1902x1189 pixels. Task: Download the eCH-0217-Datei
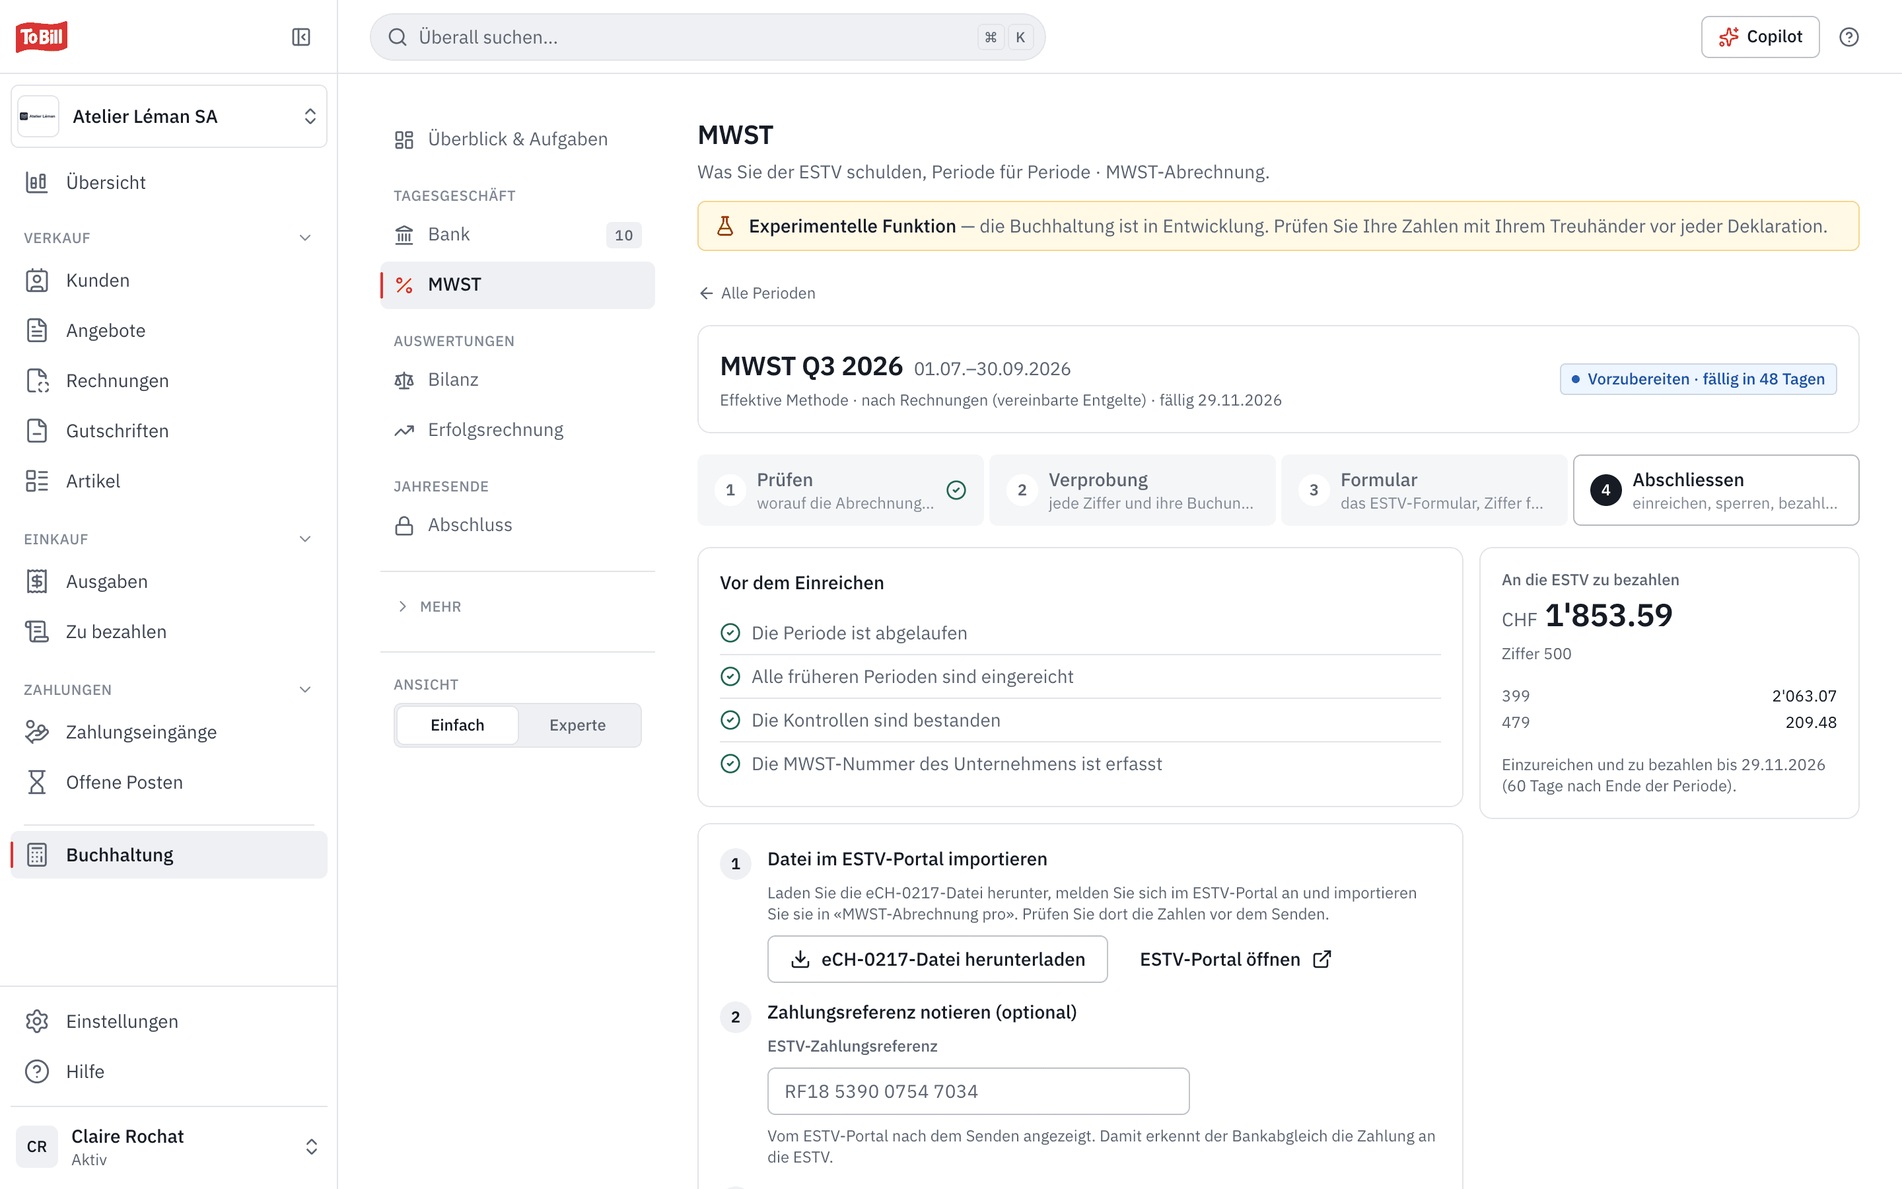click(x=937, y=959)
